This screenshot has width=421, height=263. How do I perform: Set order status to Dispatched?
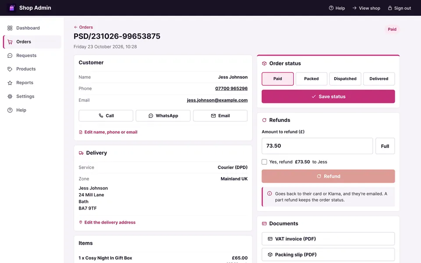coord(345,79)
